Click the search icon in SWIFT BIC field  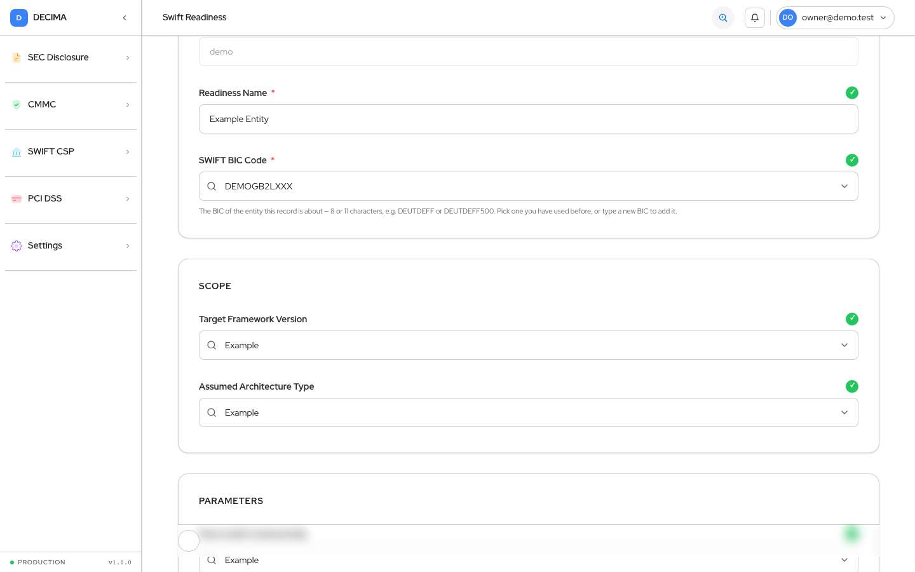212,186
